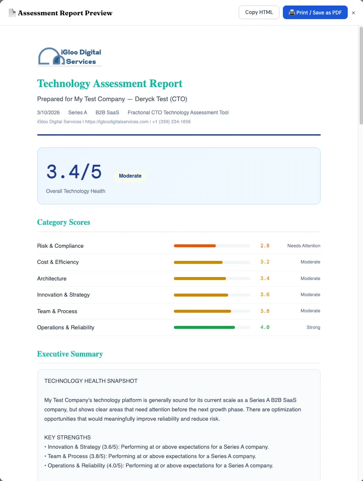Select the Category Scores heading
The width and height of the screenshot is (363, 481).
pos(64,222)
